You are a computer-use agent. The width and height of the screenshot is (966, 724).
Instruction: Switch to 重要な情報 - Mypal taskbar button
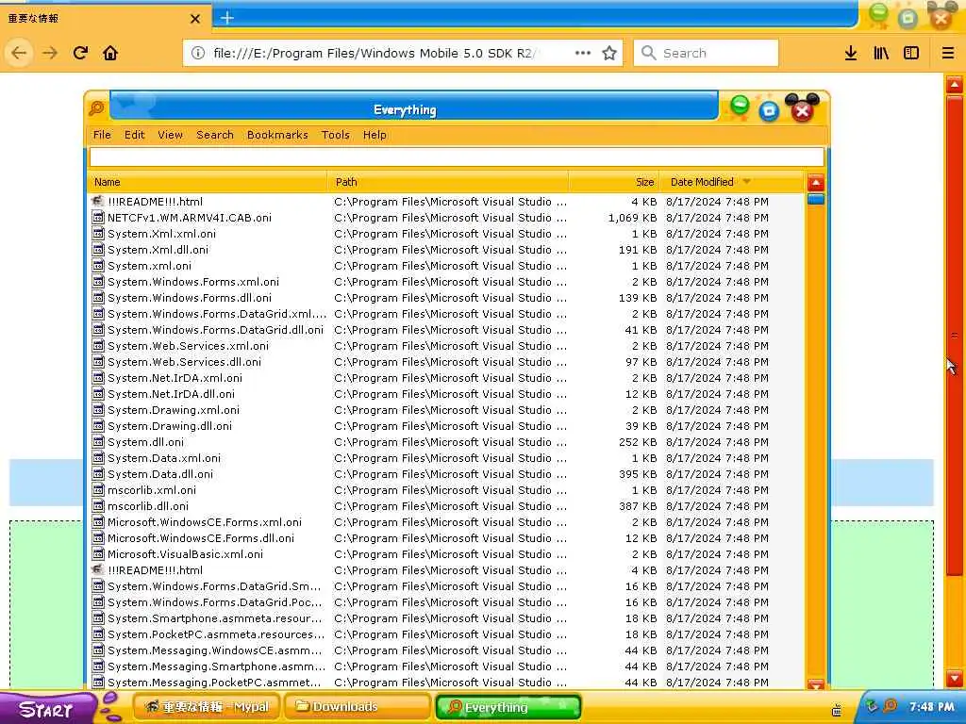pos(207,707)
